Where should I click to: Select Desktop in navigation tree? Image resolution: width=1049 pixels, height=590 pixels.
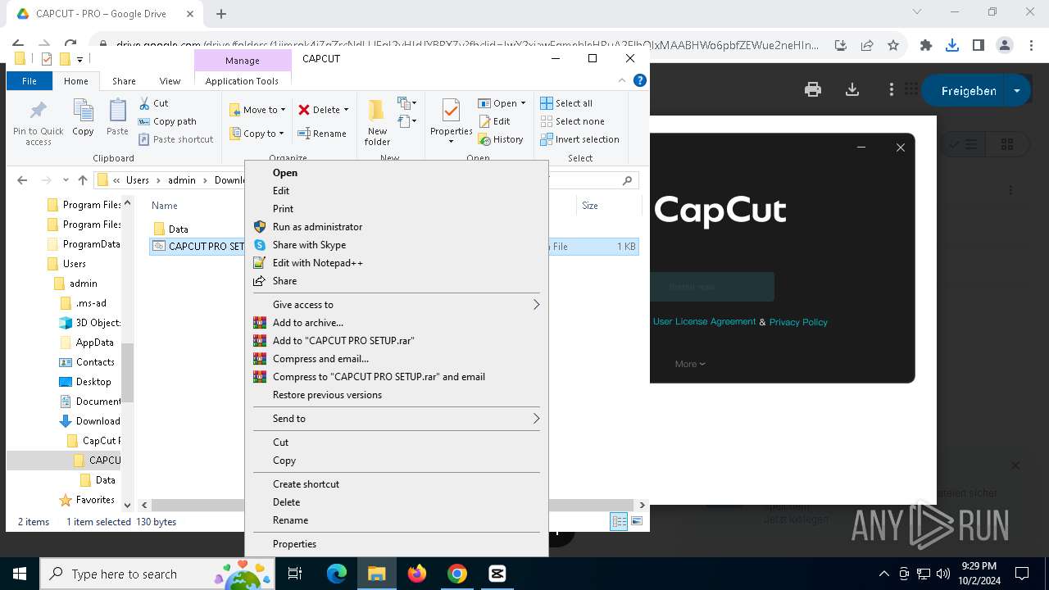click(x=93, y=382)
